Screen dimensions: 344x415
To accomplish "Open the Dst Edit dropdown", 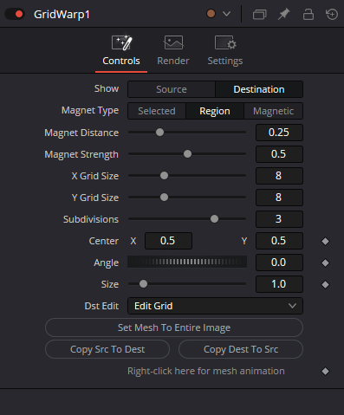I will (215, 306).
